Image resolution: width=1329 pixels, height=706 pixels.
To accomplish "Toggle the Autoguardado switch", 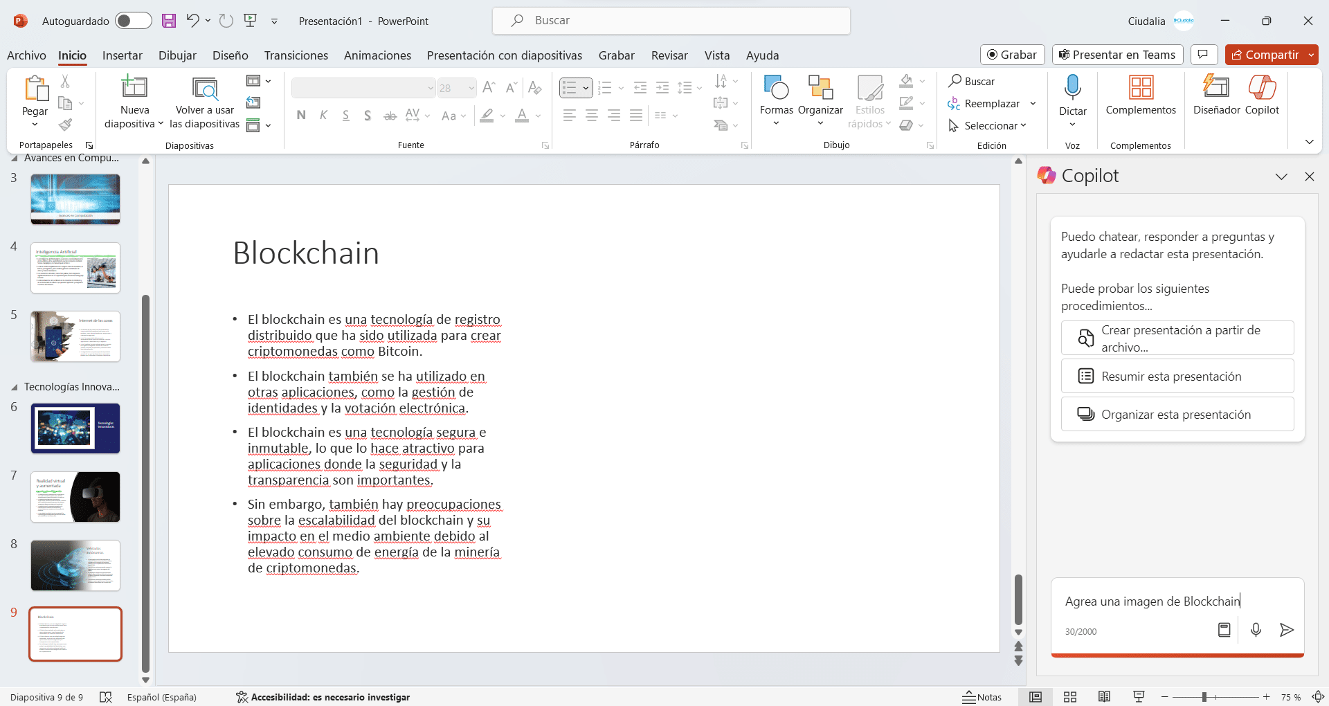I will tap(133, 21).
